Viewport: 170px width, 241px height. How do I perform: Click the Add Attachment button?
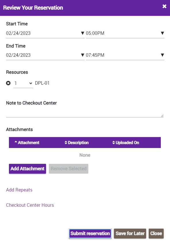coord(28,169)
